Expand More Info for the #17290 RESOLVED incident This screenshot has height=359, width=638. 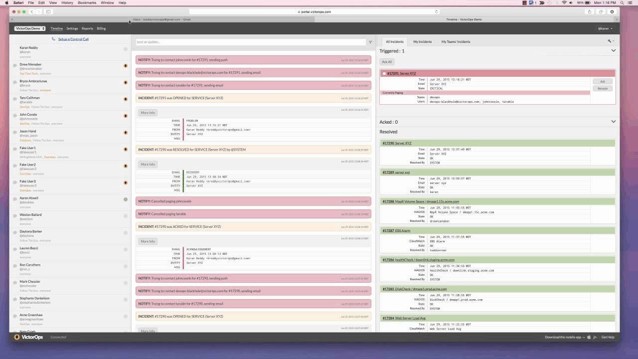(x=148, y=164)
